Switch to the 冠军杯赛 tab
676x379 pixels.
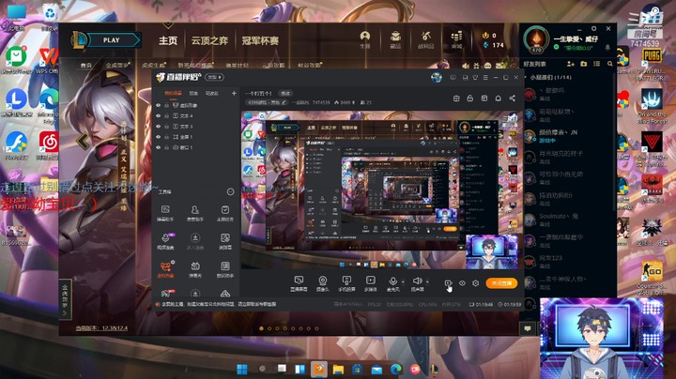260,40
